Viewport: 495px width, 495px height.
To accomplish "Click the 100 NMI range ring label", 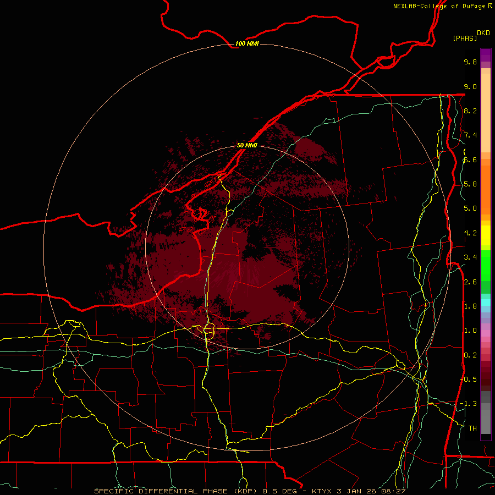I will (x=247, y=43).
